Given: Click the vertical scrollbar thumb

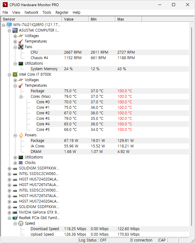Looking at the screenshot, I should tap(192, 127).
